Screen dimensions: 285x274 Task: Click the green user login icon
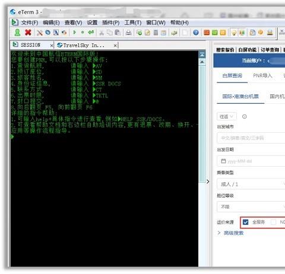(17, 33)
